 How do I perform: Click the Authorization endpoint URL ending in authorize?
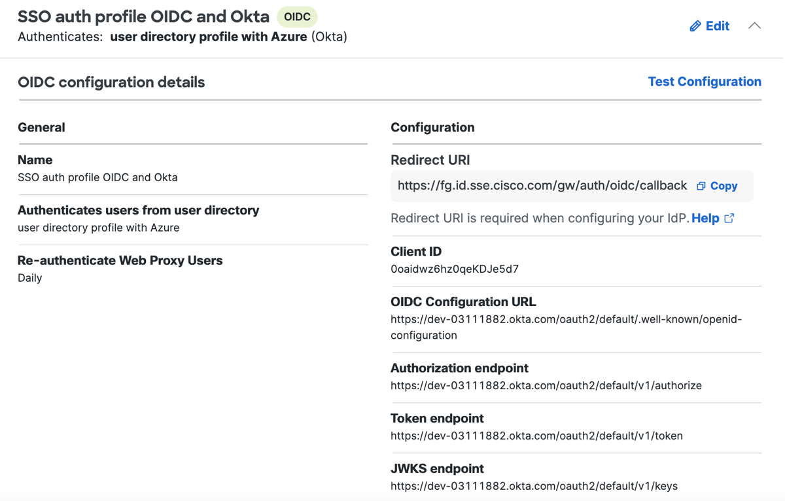(546, 385)
